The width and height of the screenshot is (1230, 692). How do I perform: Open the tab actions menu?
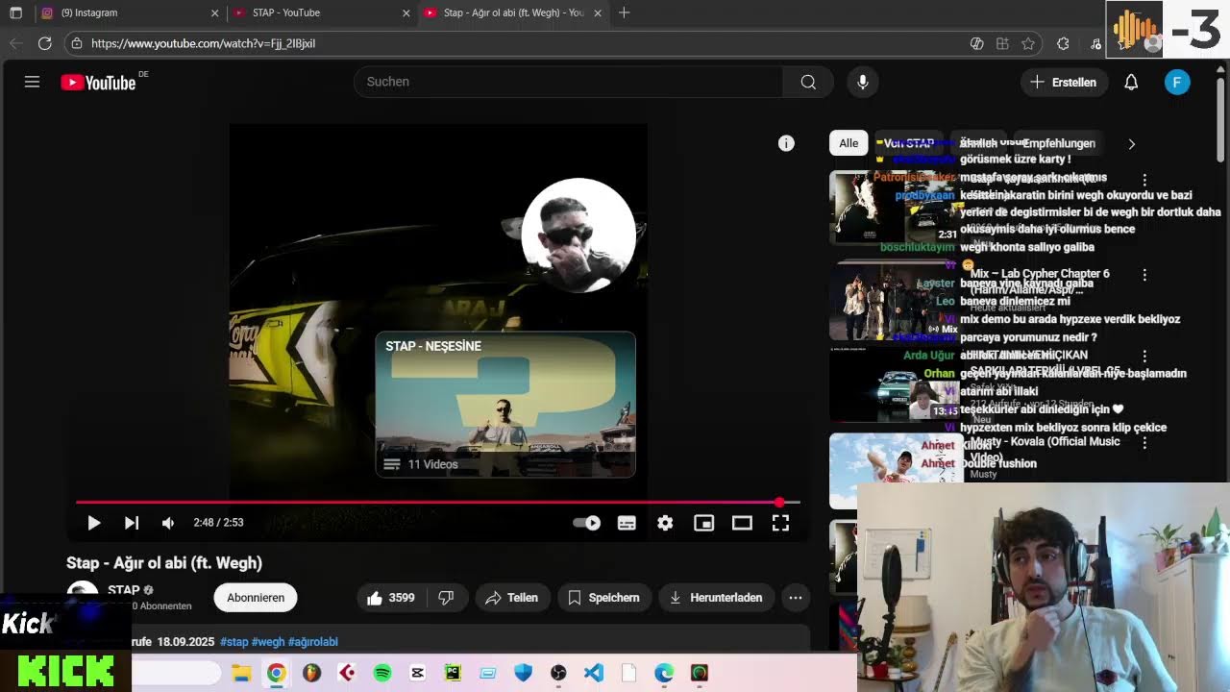[x=15, y=12]
